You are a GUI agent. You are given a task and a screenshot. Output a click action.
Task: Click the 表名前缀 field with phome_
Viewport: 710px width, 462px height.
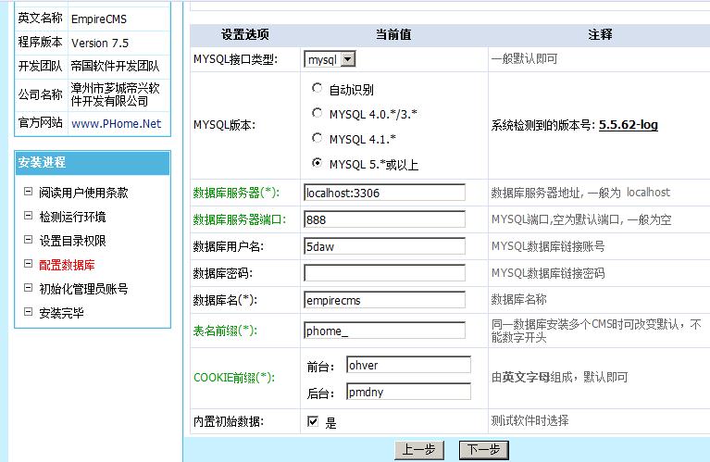384,331
